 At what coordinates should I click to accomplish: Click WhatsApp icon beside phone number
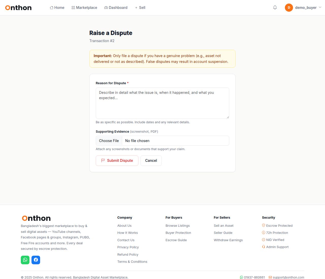point(241,277)
